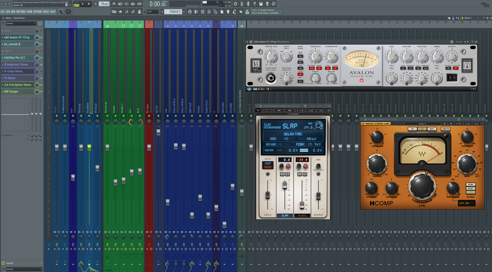Viewport: 492px width, 272px height.
Task: Toggle the metronome icon in toolbar
Action: [114, 4]
